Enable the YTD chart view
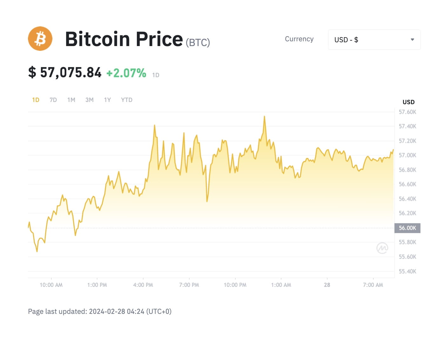 [x=126, y=99]
